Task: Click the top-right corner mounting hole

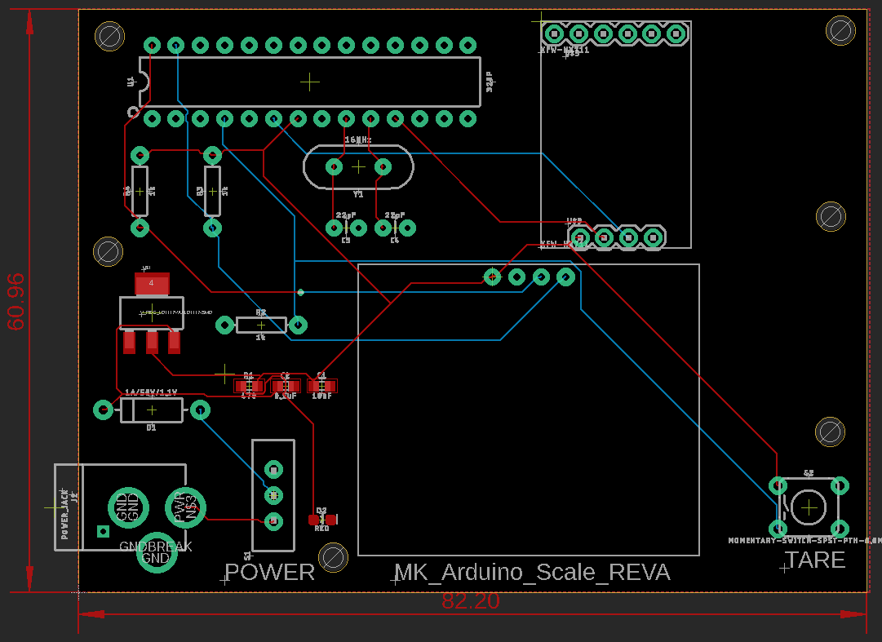Action: (x=840, y=30)
